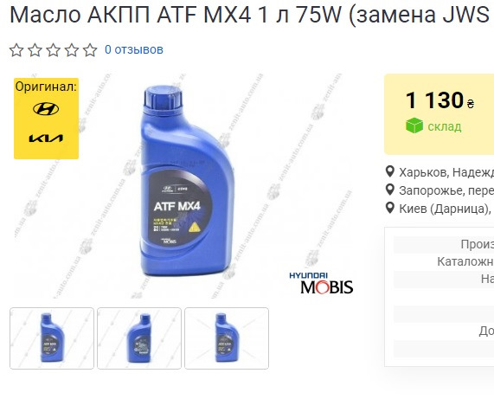Click the map pin next to Киев (Дарница)
The image size is (494, 399).
tap(390, 208)
